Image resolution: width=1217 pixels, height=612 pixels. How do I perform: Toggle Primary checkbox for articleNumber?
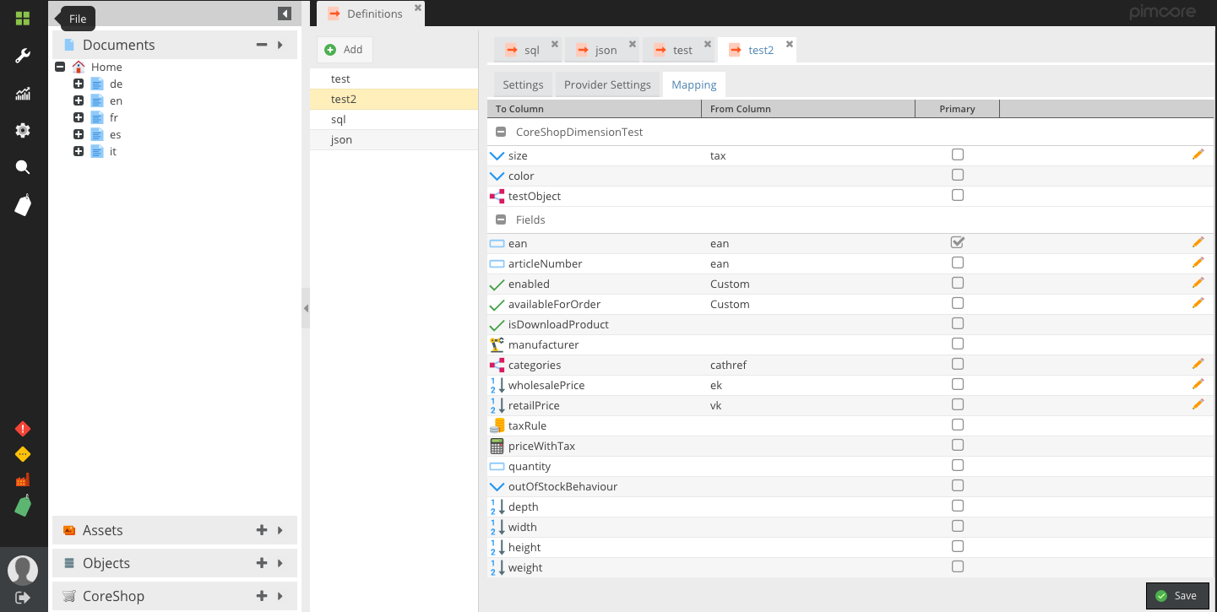click(957, 263)
